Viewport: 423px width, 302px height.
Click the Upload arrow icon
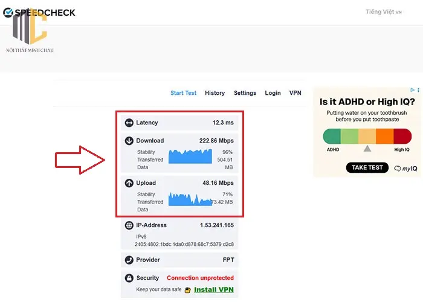click(x=129, y=183)
